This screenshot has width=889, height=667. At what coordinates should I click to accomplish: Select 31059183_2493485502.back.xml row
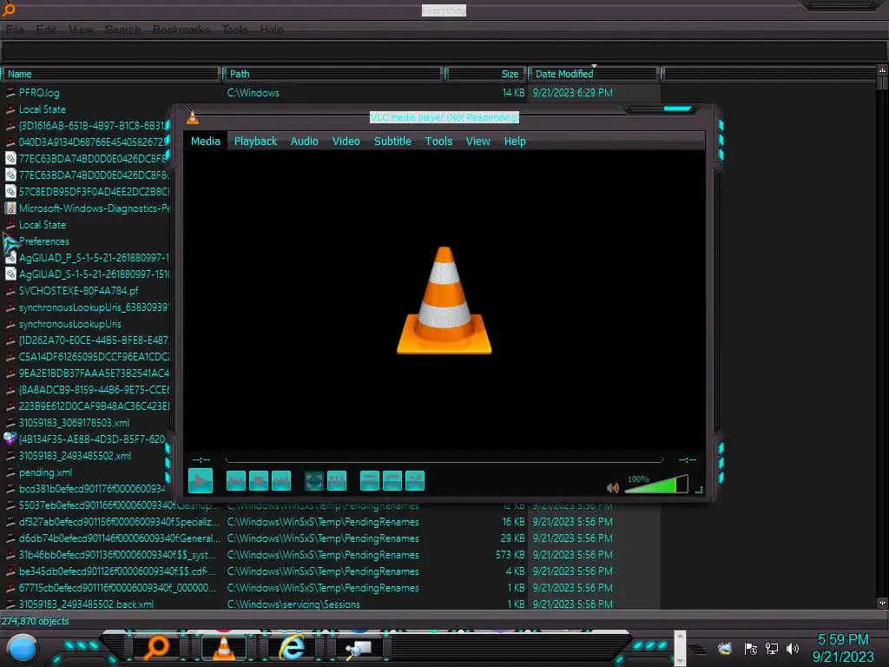(86, 604)
